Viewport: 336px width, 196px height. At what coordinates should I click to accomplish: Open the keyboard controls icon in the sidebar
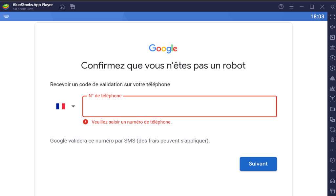(332, 48)
